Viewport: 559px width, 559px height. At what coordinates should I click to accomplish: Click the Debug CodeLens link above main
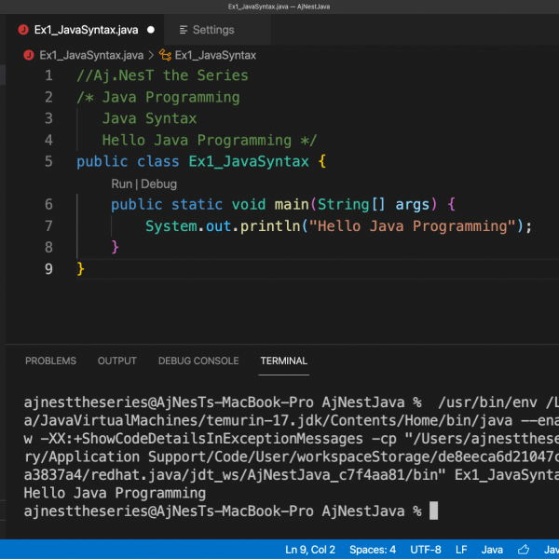pos(158,184)
